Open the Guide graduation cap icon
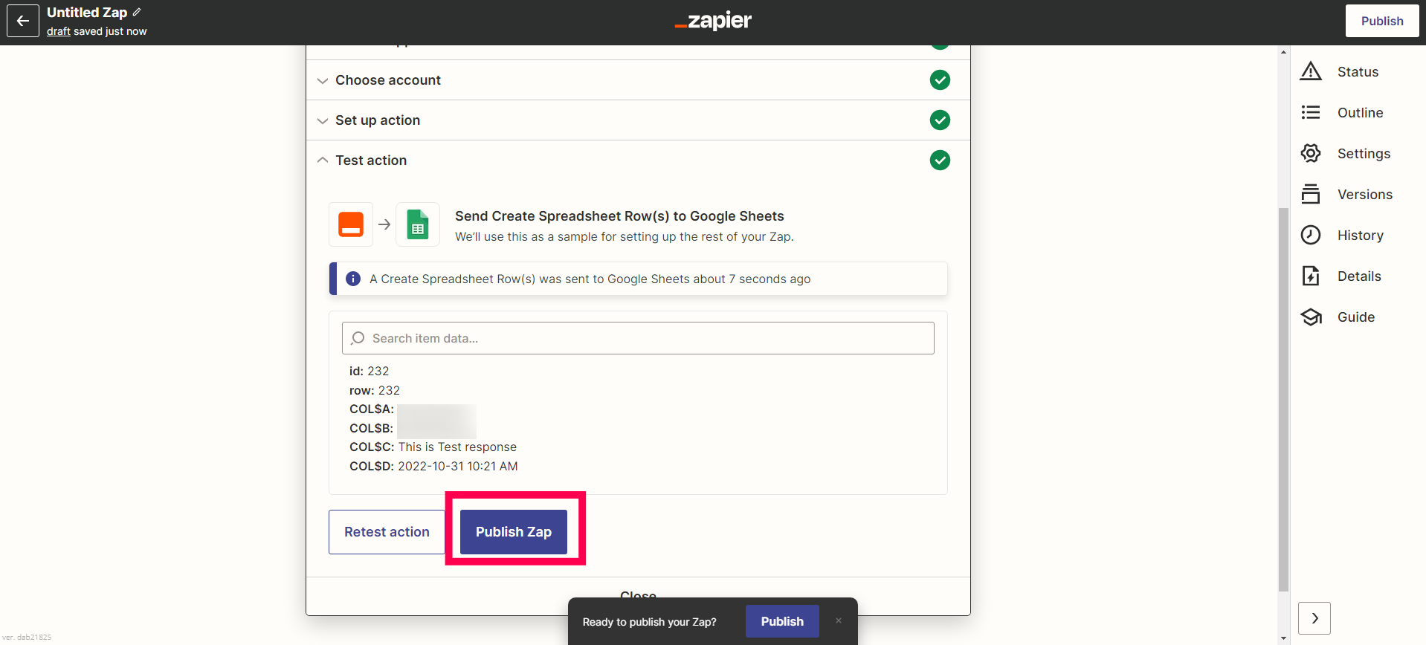The height and width of the screenshot is (645, 1426). [x=1311, y=317]
